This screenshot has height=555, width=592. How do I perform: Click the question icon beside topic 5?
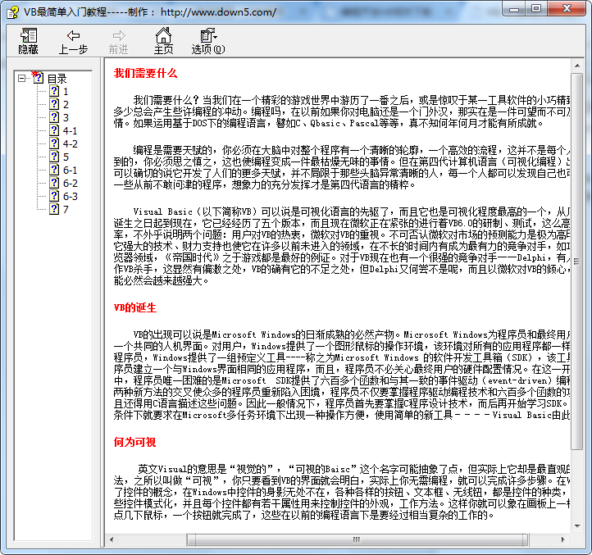click(54, 157)
